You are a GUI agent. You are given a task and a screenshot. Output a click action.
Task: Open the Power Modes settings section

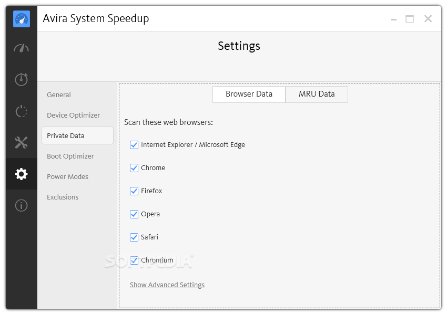click(x=67, y=177)
